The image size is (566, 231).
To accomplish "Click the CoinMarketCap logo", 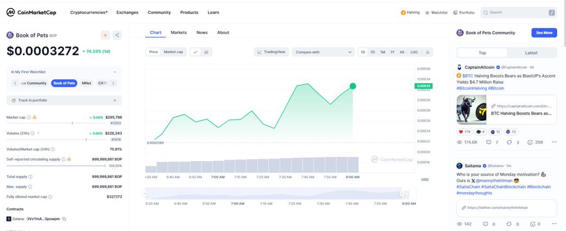I will (31, 13).
